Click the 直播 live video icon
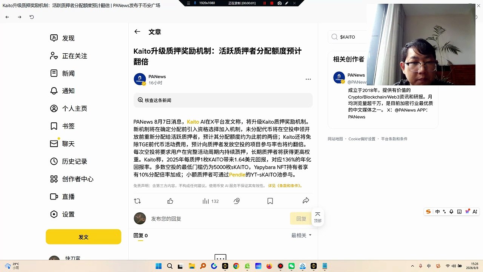 point(54,196)
